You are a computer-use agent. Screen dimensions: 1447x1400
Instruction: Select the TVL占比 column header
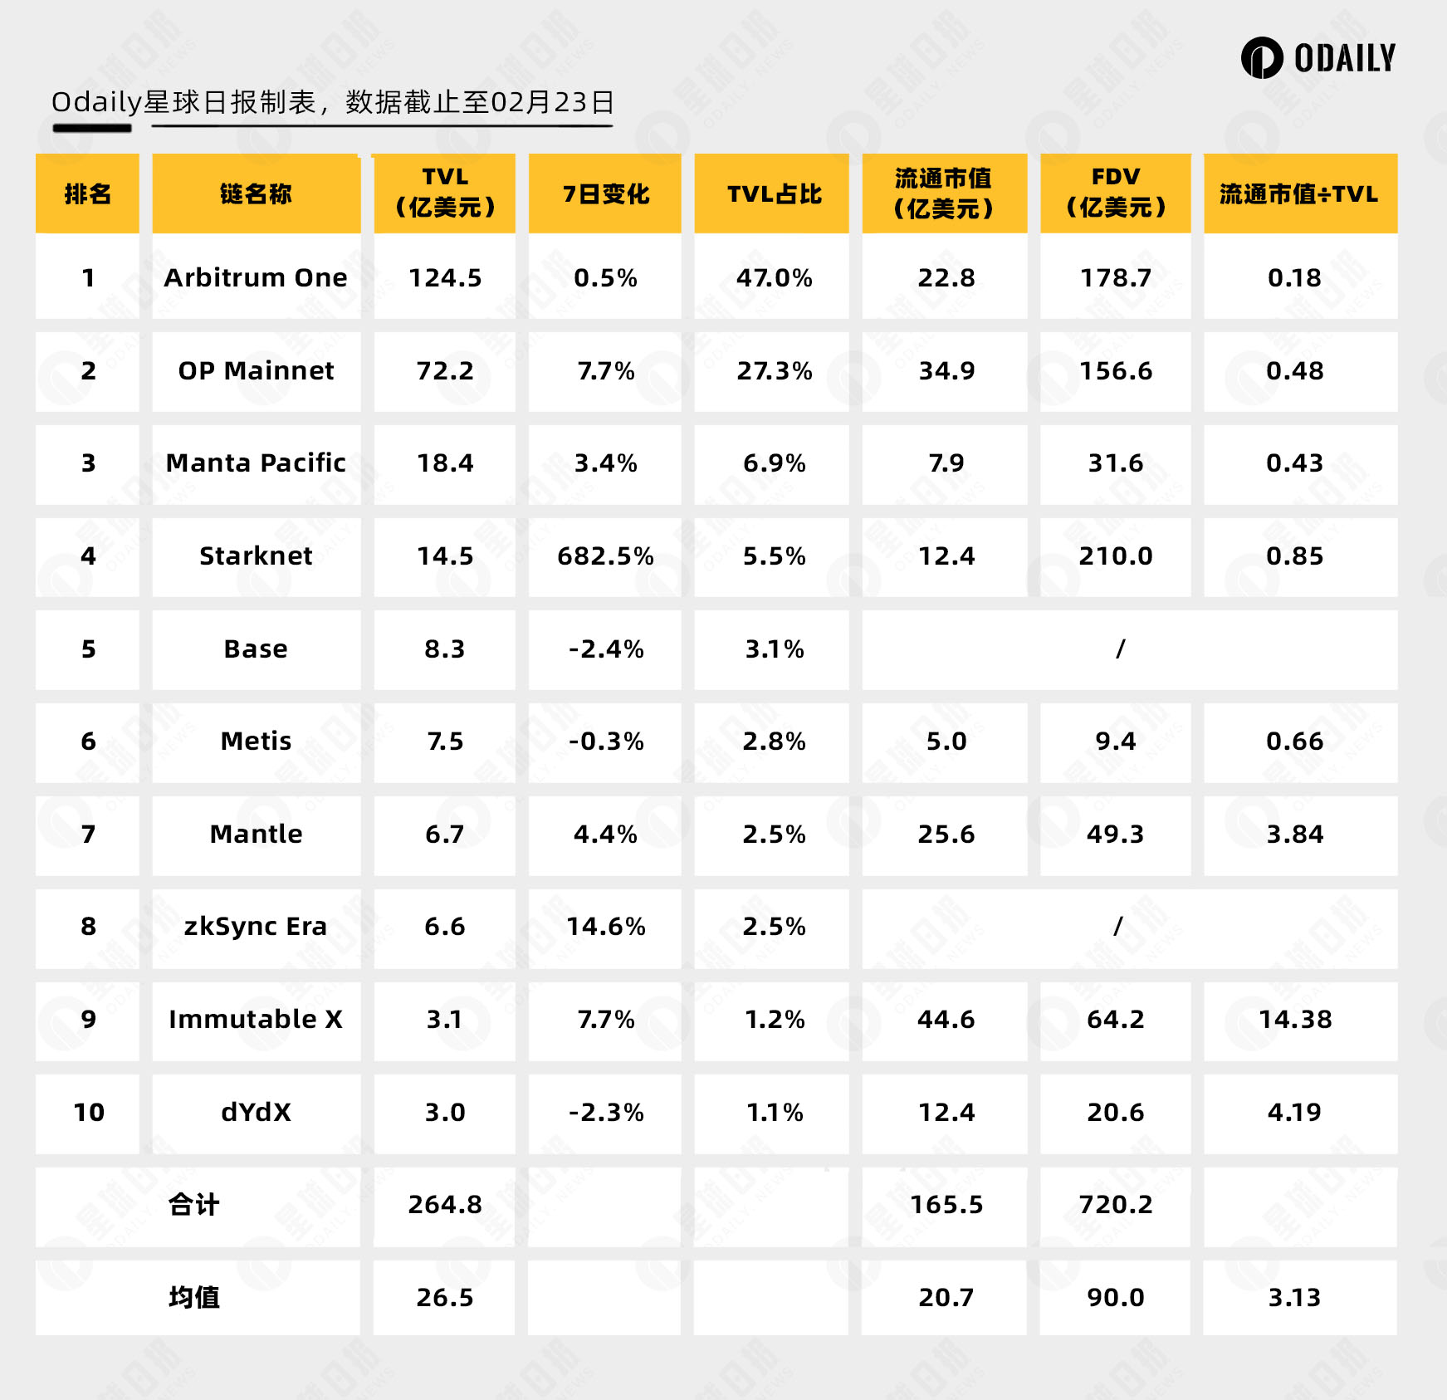click(772, 193)
